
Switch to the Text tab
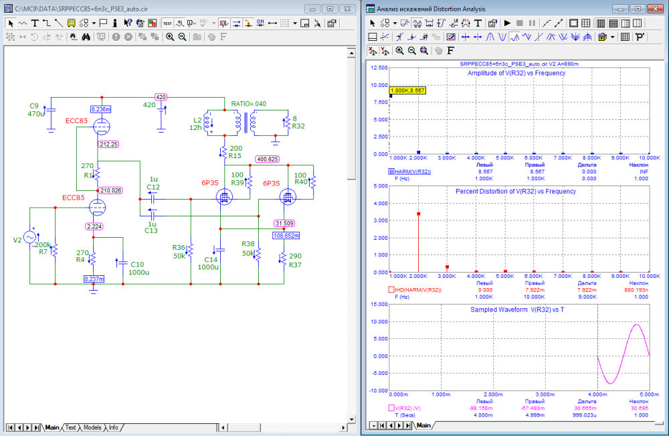70,427
